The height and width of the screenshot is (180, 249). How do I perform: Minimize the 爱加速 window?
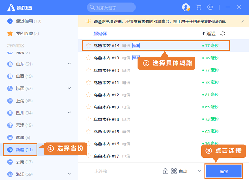tap(228, 7)
